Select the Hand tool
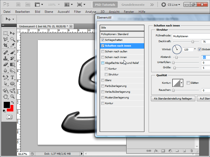 pos(5,96)
